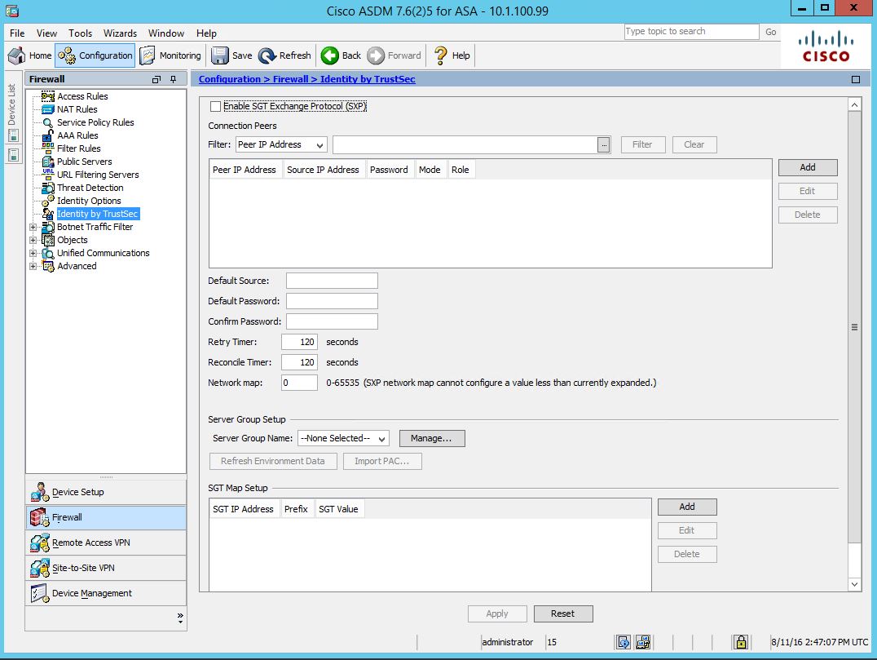Click scroll down arrow of main panel

pos(854,584)
